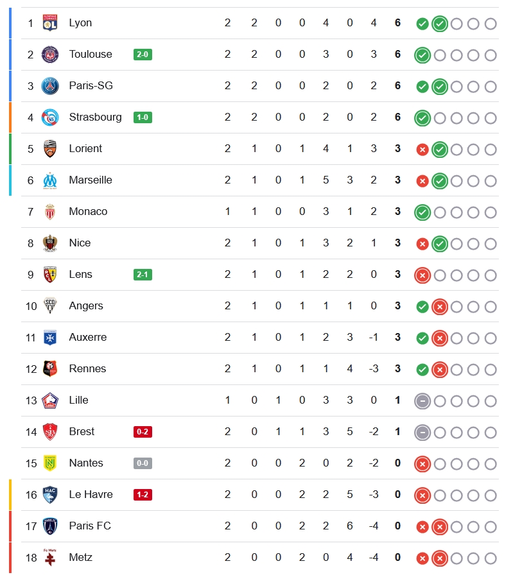Viewport: 513px width, 584px height.
Task: Click the Rennes club logo
Action: (x=50, y=369)
